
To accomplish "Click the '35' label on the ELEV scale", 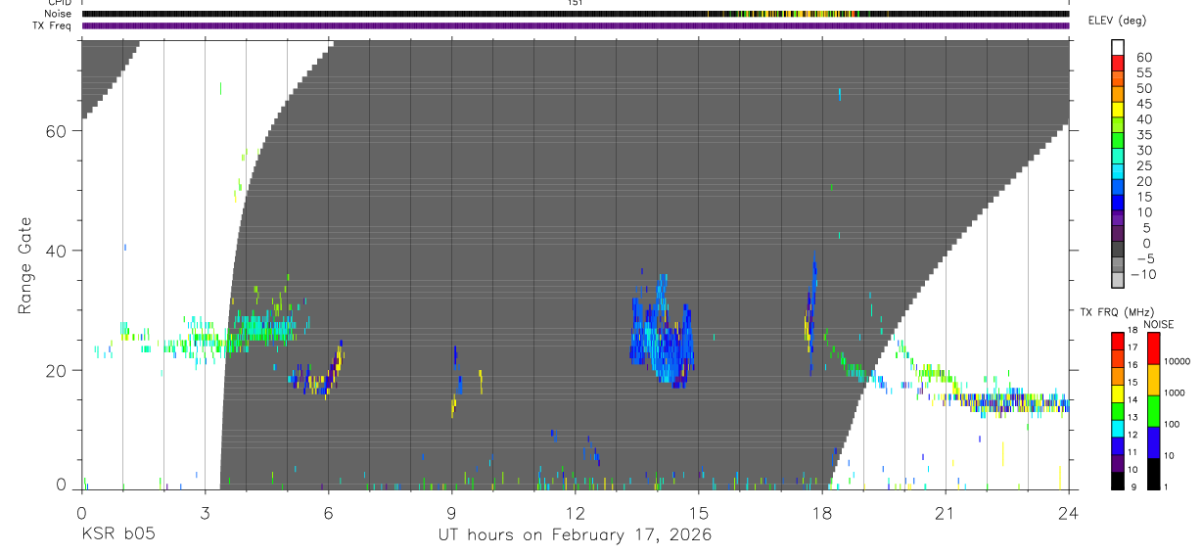I will (x=1142, y=135).
